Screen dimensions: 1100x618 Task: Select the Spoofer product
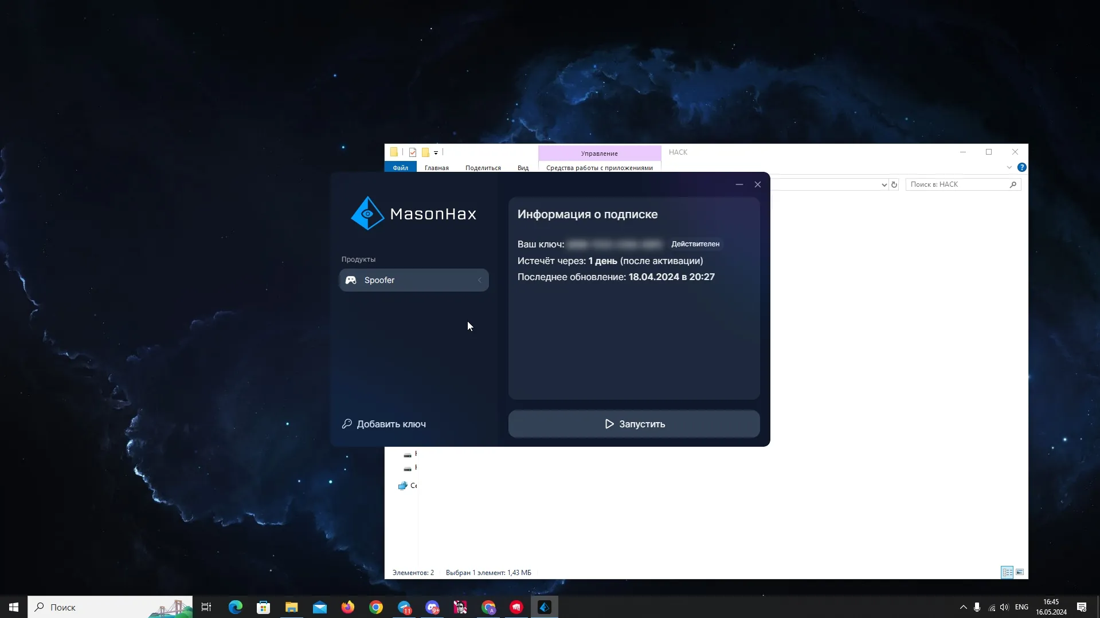(413, 280)
